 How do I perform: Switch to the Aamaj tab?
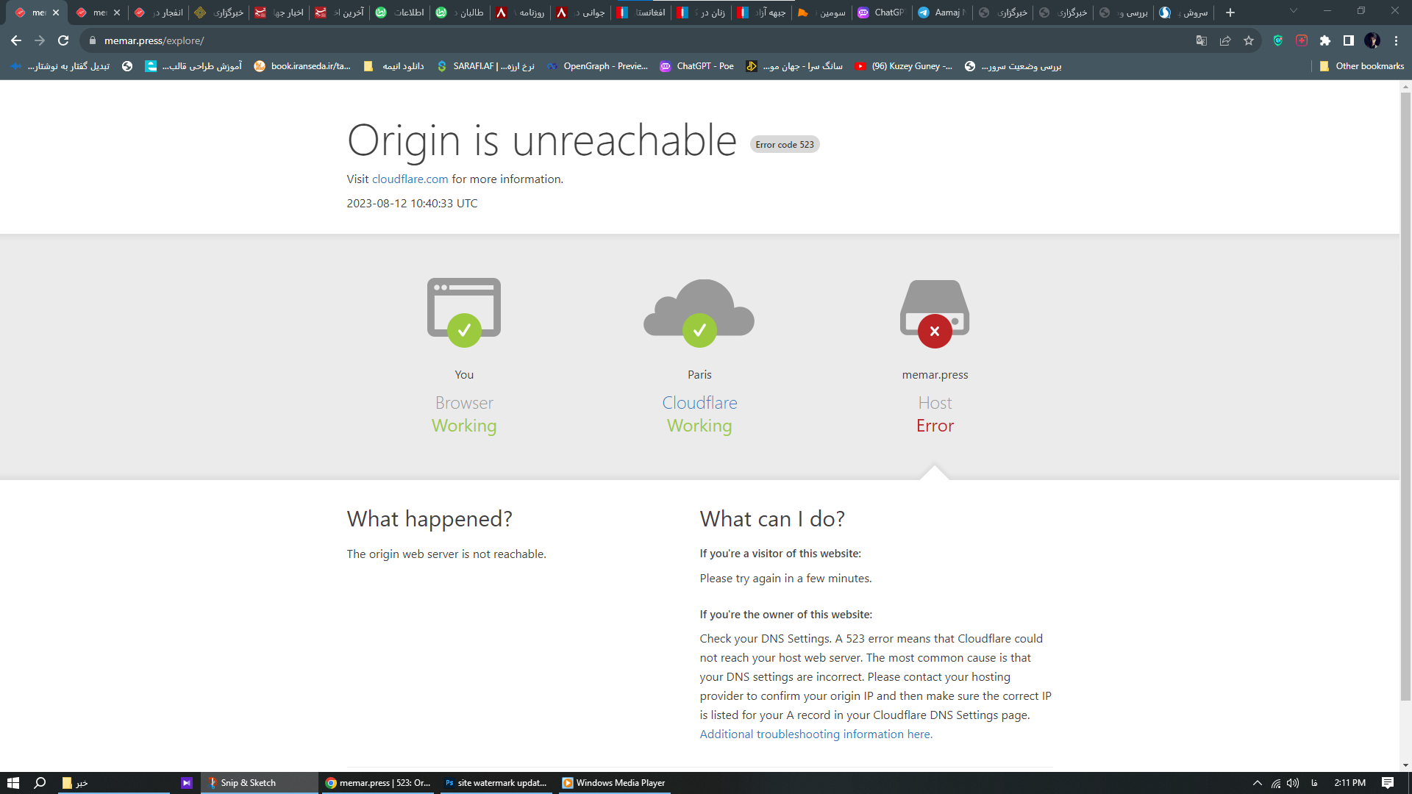click(x=942, y=12)
